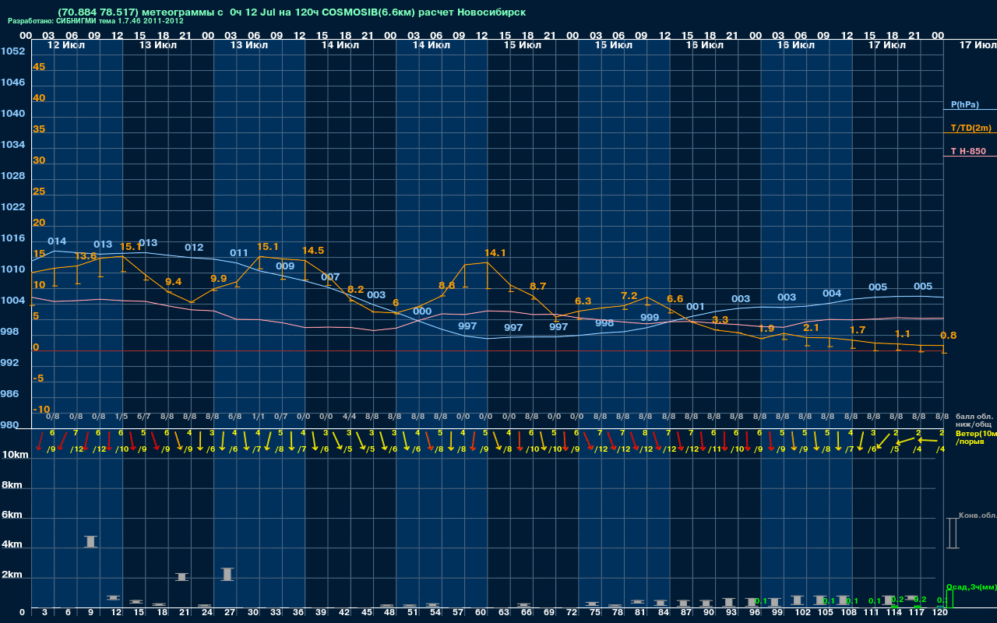The image size is (997, 623).
Task: Click the 'Ветер(10м)' wind legend label
Action: pyautogui.click(x=976, y=433)
